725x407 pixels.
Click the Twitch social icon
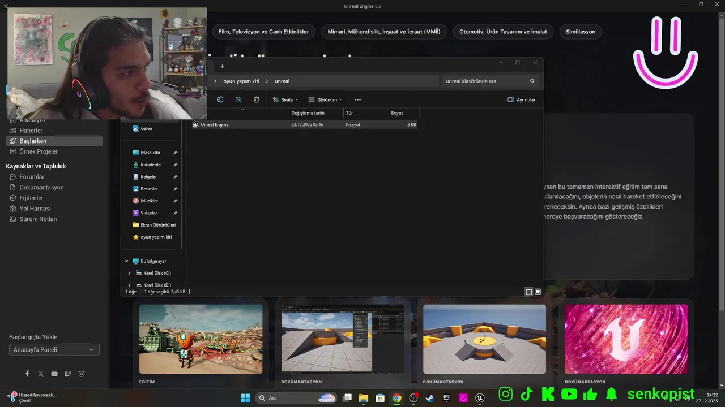point(68,374)
